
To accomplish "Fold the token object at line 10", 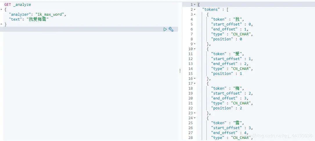I will (195, 49).
